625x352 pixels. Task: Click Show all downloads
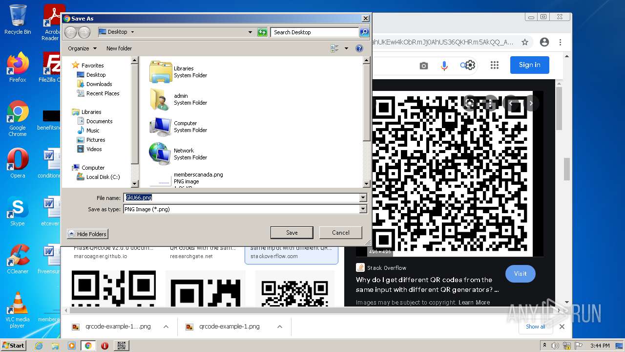(x=536, y=327)
